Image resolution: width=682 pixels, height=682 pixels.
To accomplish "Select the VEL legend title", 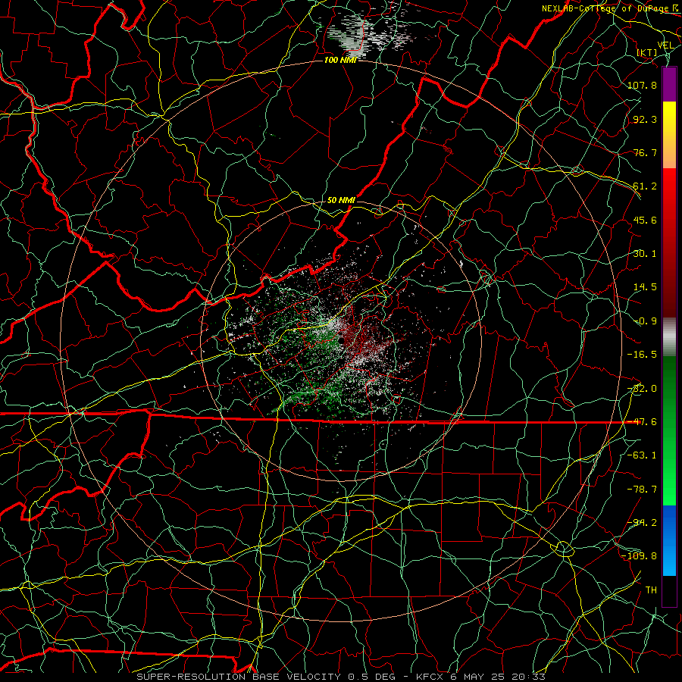I will coord(665,45).
